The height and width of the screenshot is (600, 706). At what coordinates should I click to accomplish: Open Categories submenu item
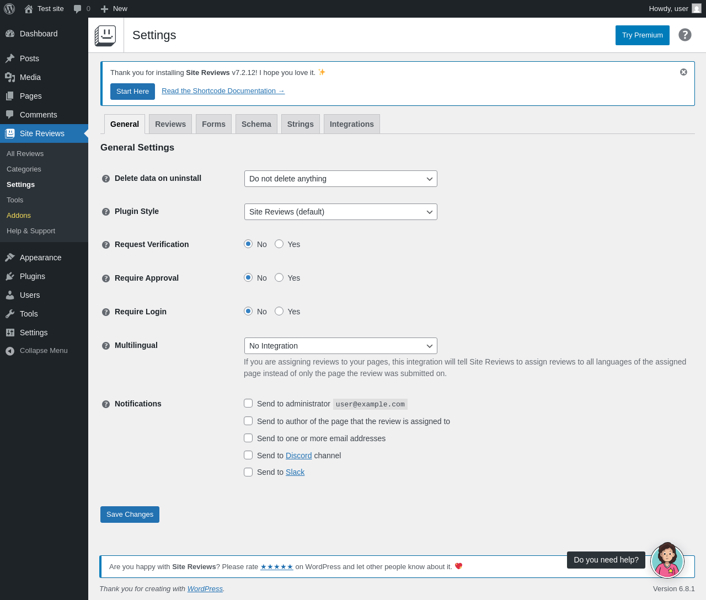(x=24, y=169)
